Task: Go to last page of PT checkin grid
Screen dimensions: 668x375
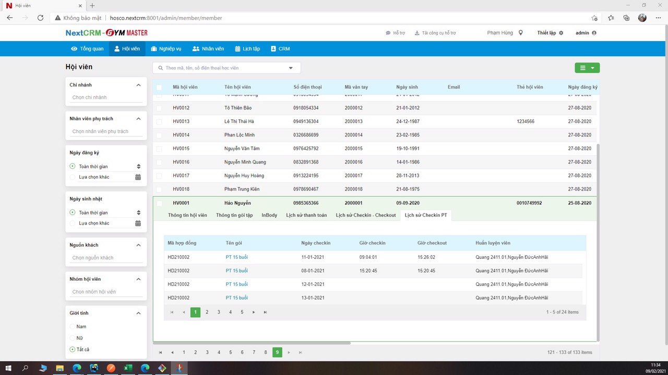Action: point(265,312)
